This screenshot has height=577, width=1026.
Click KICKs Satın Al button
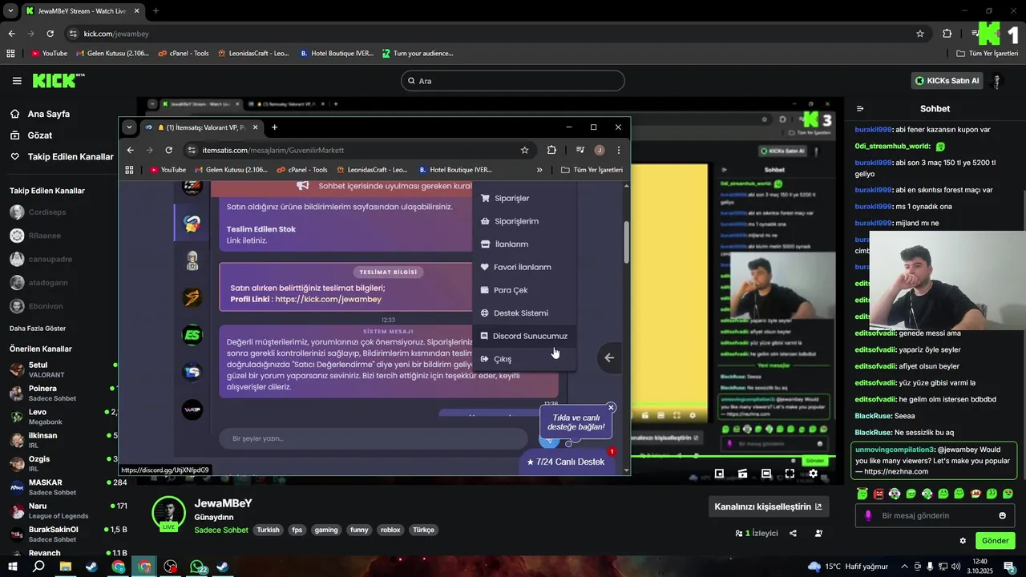coord(947,81)
